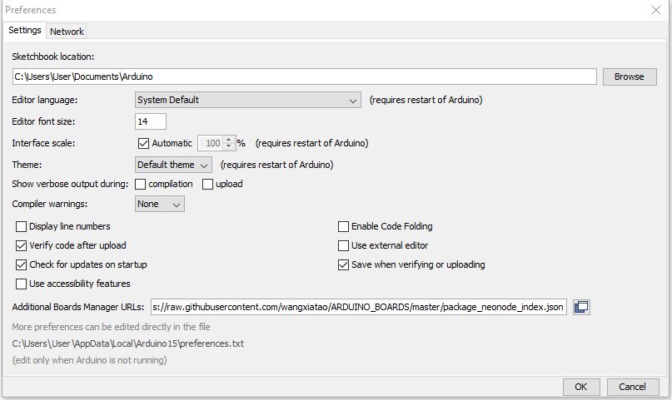Open the Editor language dropdown
Viewport: 672px width, 400px height.
[x=247, y=100]
